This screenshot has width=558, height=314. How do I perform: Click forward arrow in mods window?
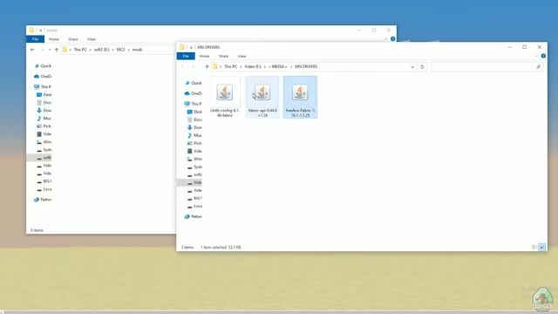pos(43,50)
